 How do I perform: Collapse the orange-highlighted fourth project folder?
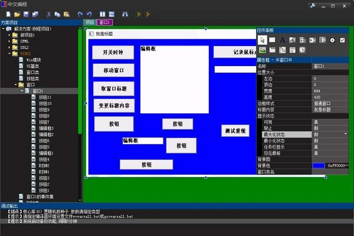(x=9, y=54)
